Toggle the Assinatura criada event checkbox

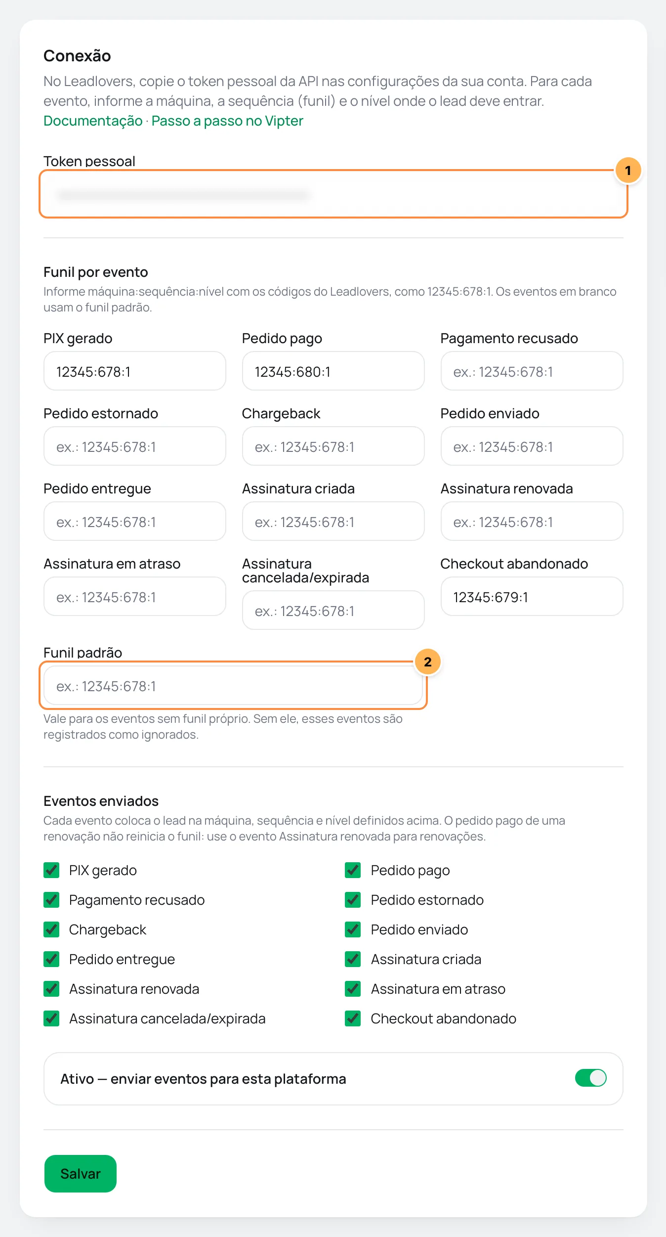(x=353, y=959)
